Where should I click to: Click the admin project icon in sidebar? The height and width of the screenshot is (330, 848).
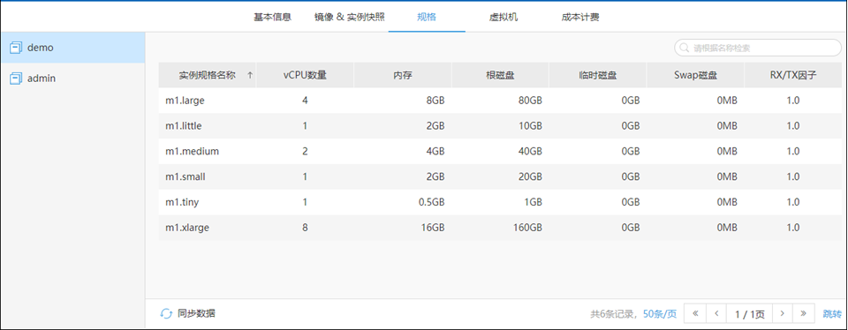[x=16, y=79]
